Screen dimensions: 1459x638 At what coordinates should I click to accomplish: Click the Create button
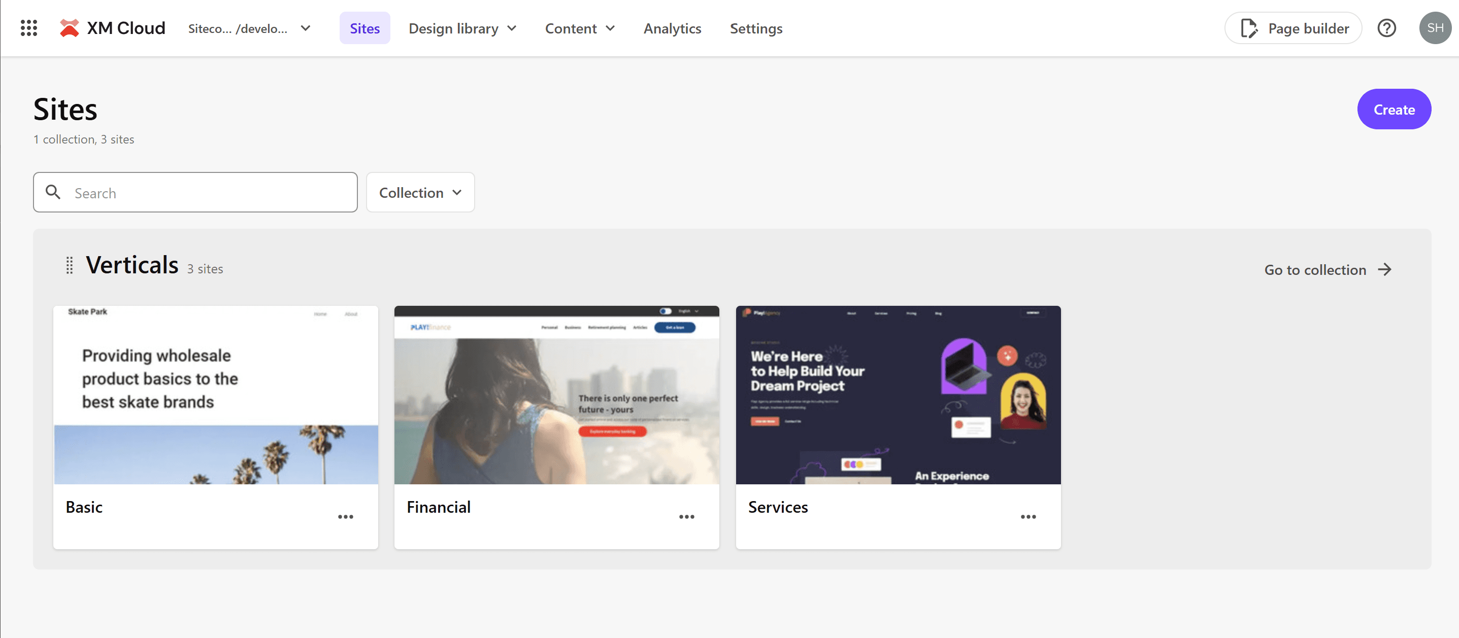tap(1394, 109)
